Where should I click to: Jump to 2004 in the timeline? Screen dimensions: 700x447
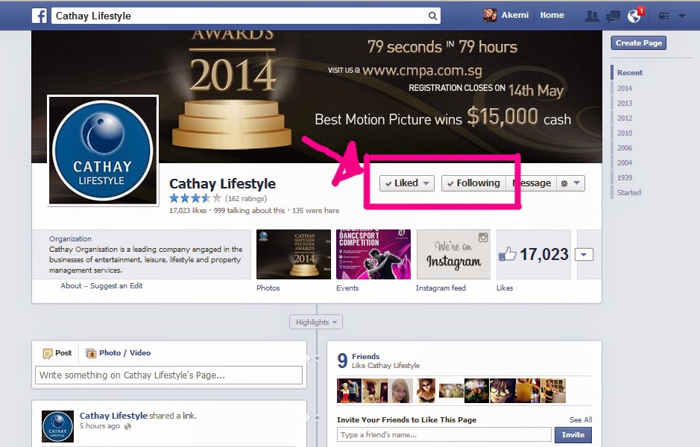[625, 163]
